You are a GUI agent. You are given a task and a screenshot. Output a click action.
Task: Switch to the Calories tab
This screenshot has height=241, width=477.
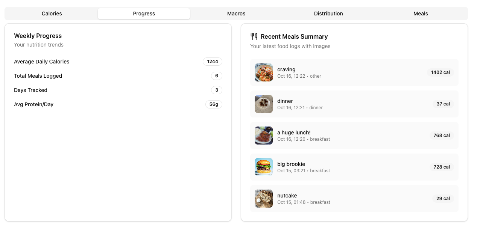click(52, 14)
